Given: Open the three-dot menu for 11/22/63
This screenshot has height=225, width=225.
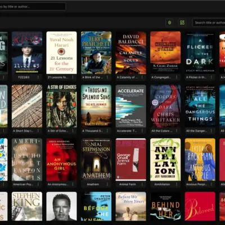Looking at the screenshot, I should point(38,77).
